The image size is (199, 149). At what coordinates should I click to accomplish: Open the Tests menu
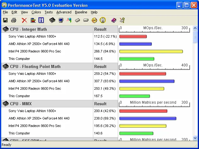click(x=49, y=12)
